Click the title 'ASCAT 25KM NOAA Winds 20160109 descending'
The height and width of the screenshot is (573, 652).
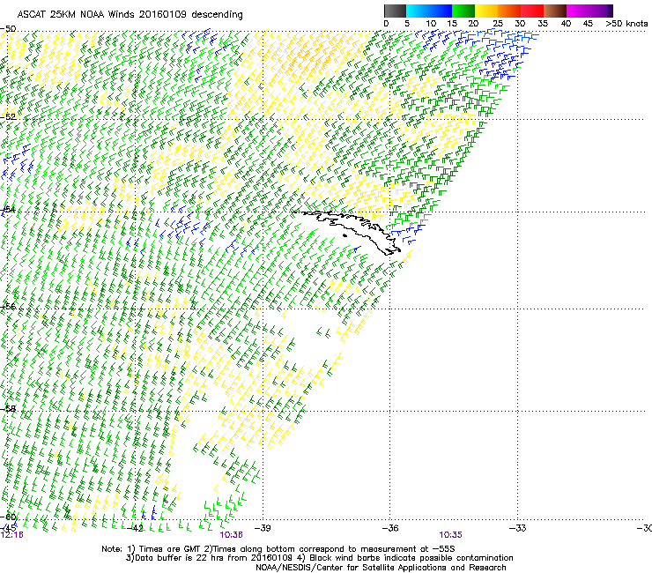130,15
